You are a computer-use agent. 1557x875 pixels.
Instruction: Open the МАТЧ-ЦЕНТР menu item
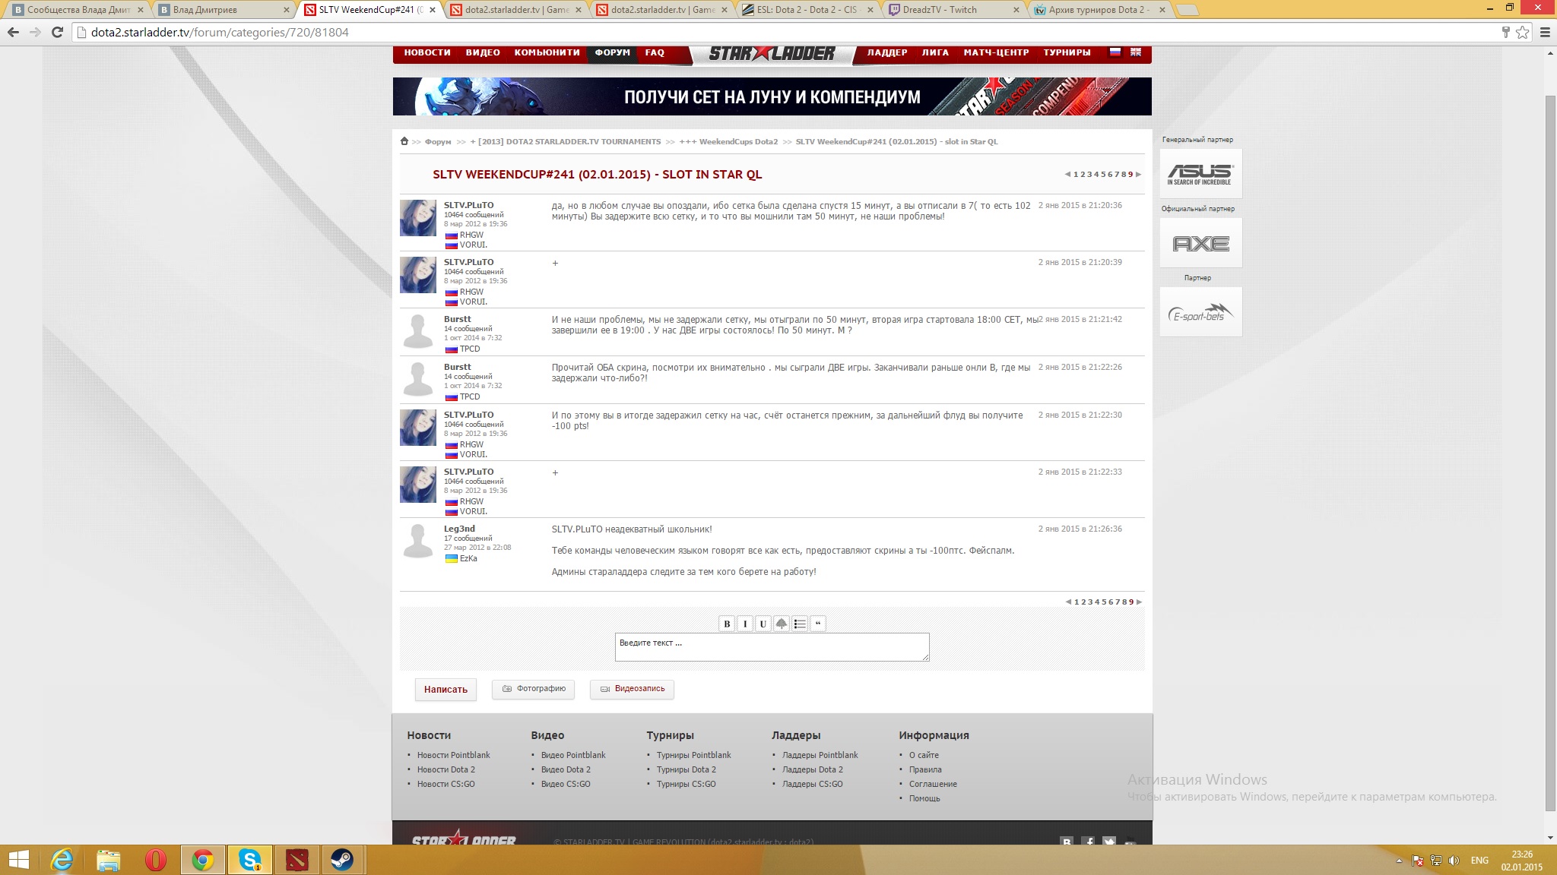[x=996, y=52]
